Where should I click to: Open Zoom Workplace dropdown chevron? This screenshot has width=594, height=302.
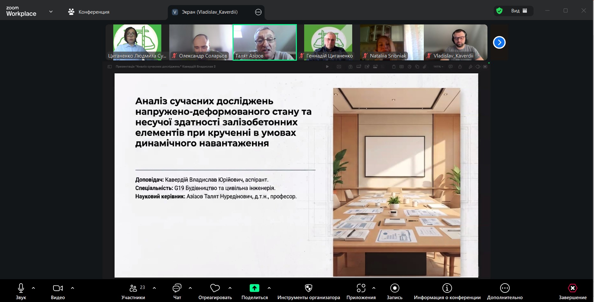(51, 12)
